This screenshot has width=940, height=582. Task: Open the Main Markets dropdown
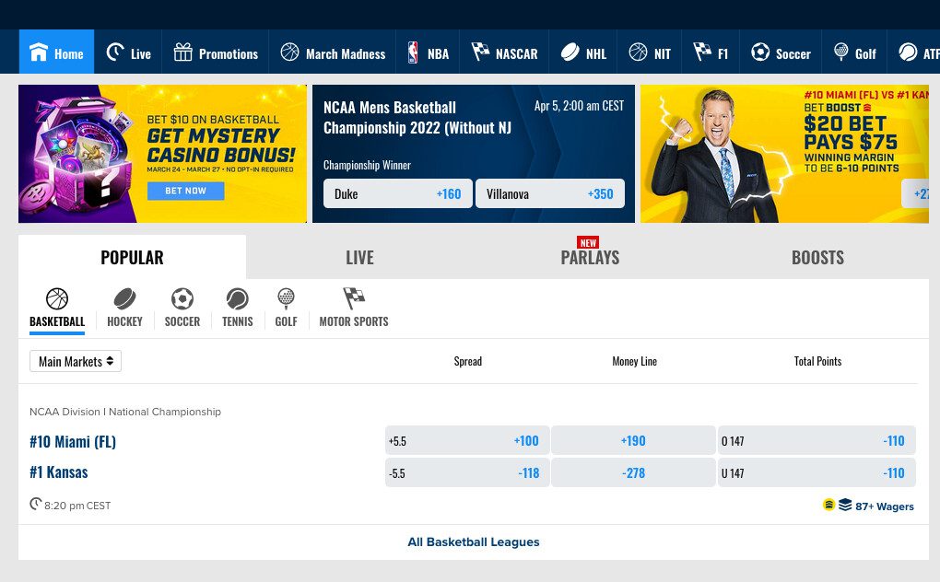pyautogui.click(x=76, y=361)
